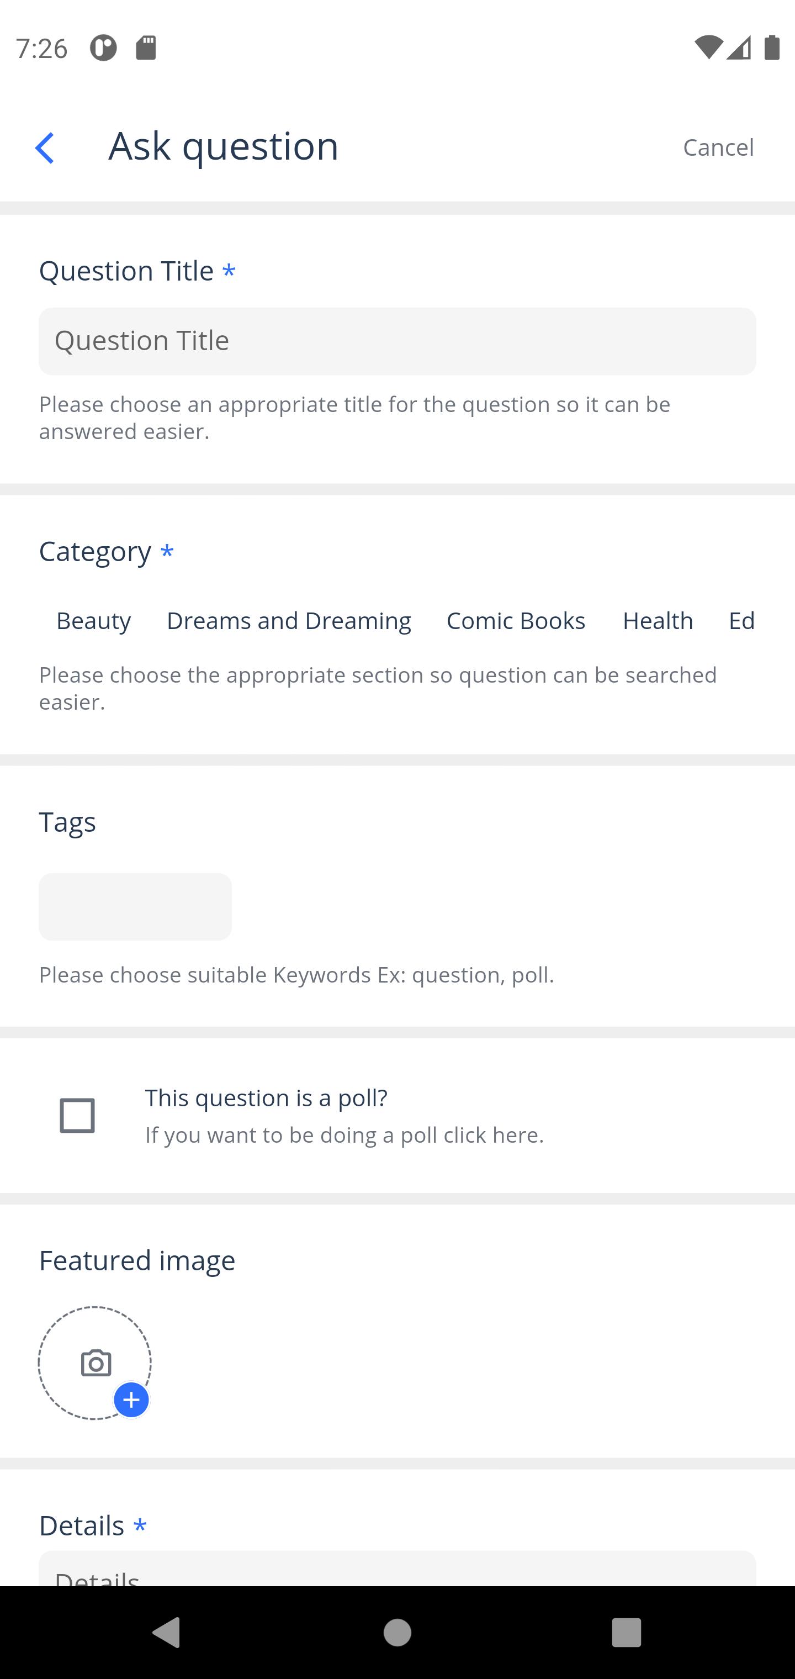Tap the blue plus badge on image uploader
Image resolution: width=795 pixels, height=1679 pixels.
(x=131, y=1400)
